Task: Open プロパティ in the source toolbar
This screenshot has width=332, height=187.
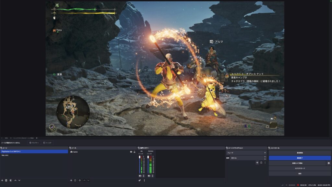Action: [x=34, y=143]
